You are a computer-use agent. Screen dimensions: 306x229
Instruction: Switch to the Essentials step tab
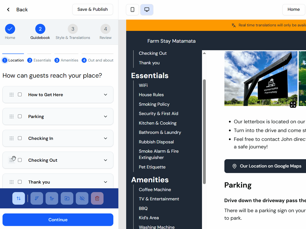click(x=39, y=60)
